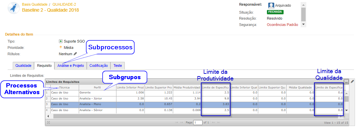Go to first page in the table pager

click(x=176, y=123)
